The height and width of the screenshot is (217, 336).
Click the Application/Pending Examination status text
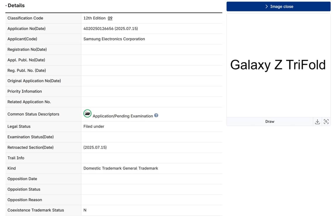pyautogui.click(x=123, y=116)
